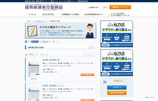Open the 請求フォームへ orange button

click(x=120, y=7)
